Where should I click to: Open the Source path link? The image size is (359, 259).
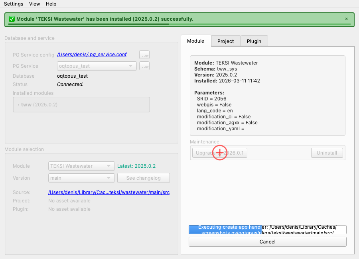tap(109, 192)
